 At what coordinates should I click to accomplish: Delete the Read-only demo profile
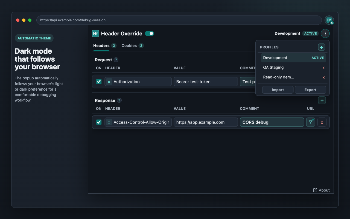pyautogui.click(x=323, y=77)
